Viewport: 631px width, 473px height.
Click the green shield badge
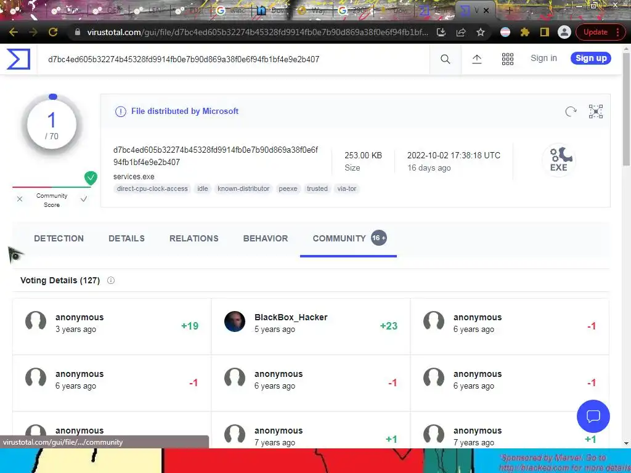[91, 178]
